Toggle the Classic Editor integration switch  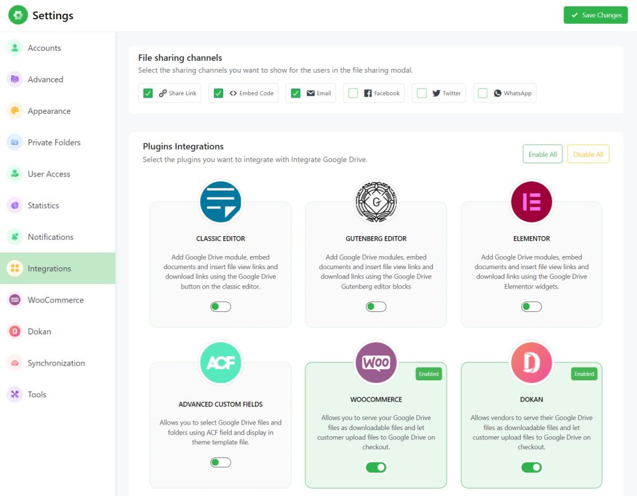click(221, 306)
